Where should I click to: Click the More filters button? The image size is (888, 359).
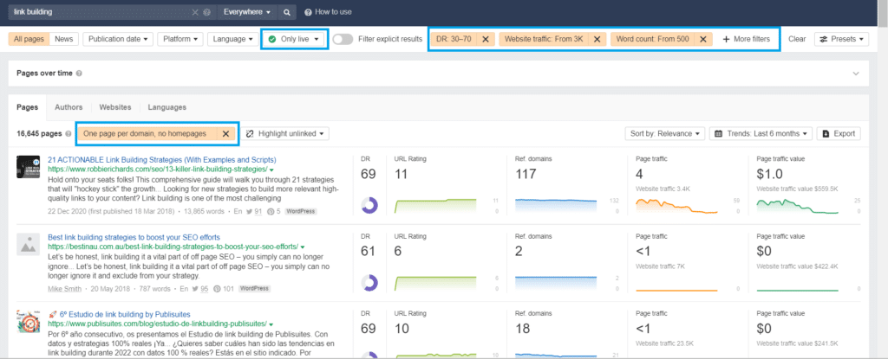(x=747, y=39)
